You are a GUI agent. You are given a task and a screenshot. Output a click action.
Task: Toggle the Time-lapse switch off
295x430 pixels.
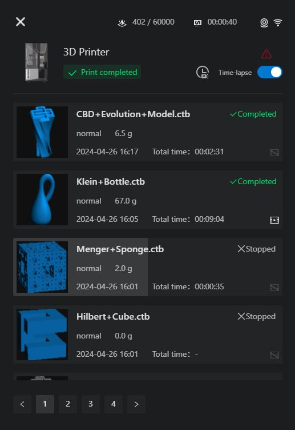pos(269,73)
